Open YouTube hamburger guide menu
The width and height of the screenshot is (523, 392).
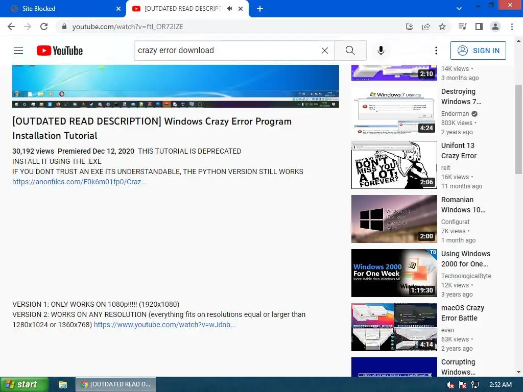click(18, 51)
